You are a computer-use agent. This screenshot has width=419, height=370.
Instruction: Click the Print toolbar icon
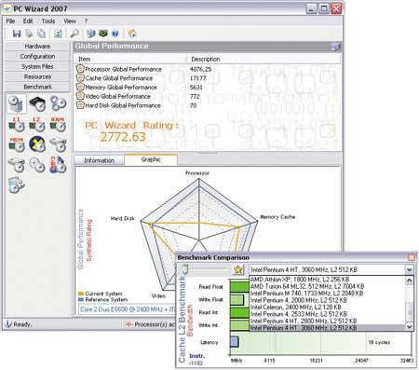[29, 34]
